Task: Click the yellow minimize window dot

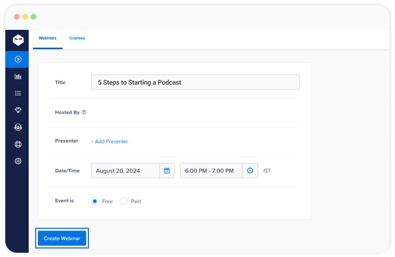Action: point(25,17)
